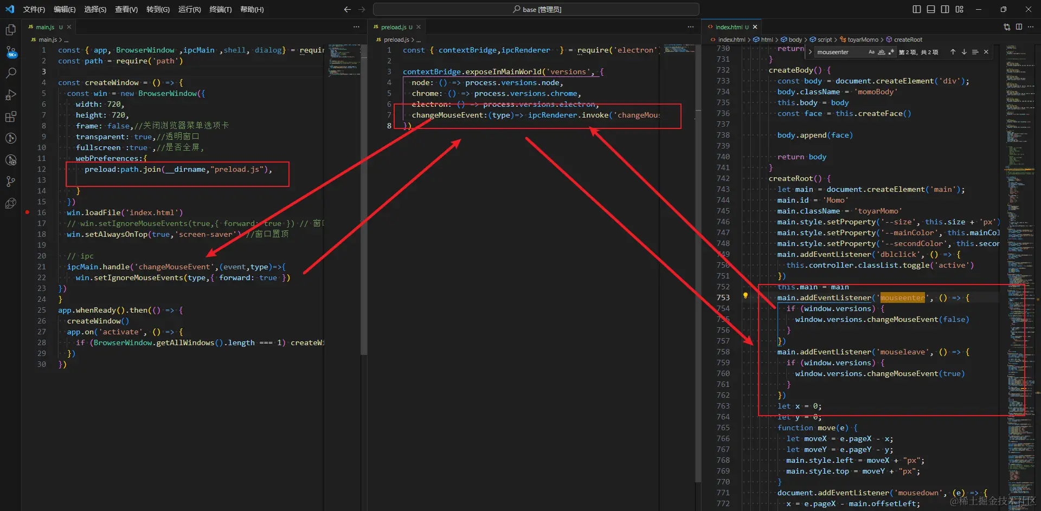Screen dimensions: 1041x511
Task: Open the bottom-most activity bar extension icon
Action: tap(10, 203)
